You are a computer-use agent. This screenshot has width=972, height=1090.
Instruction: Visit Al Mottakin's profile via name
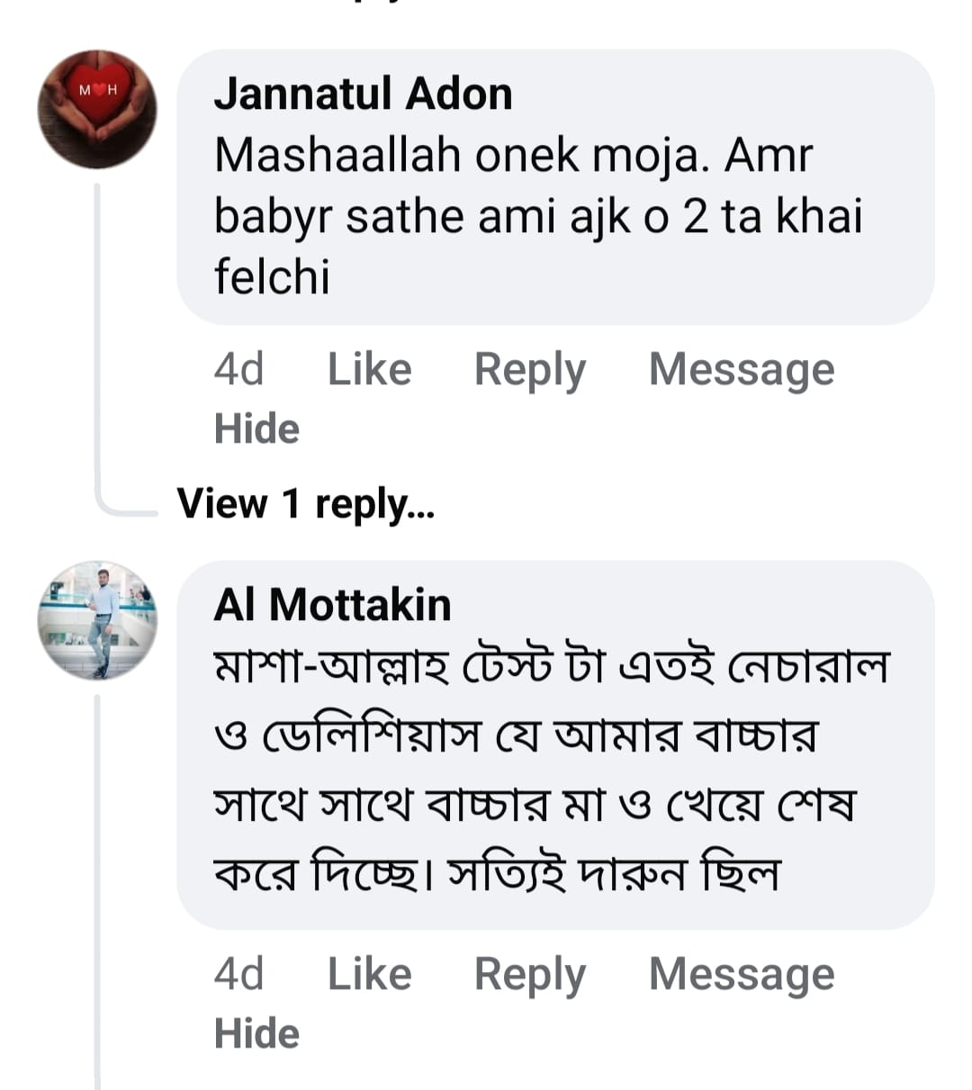(332, 604)
